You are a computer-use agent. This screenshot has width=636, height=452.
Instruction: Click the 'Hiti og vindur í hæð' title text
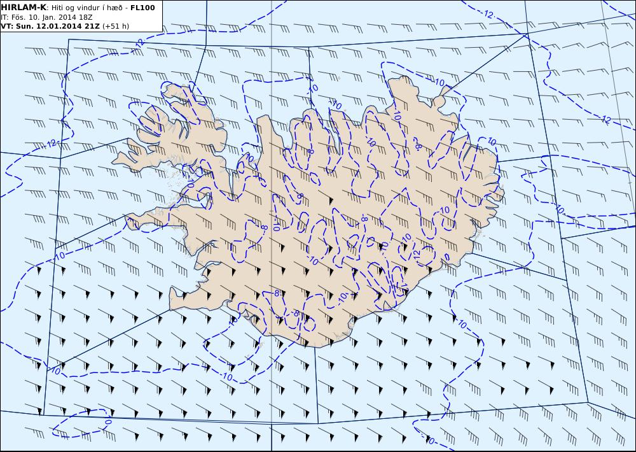tap(86, 8)
